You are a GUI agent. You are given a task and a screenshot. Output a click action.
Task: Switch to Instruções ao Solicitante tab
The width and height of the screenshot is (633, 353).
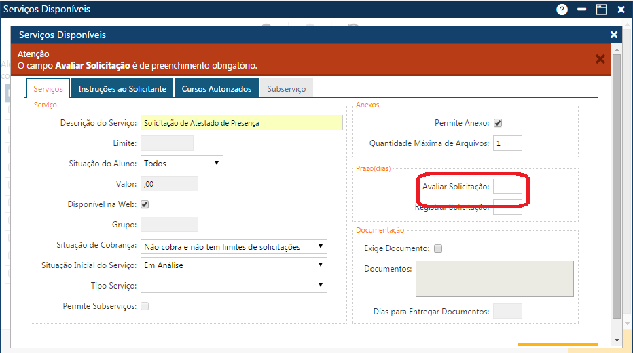pyautogui.click(x=122, y=89)
